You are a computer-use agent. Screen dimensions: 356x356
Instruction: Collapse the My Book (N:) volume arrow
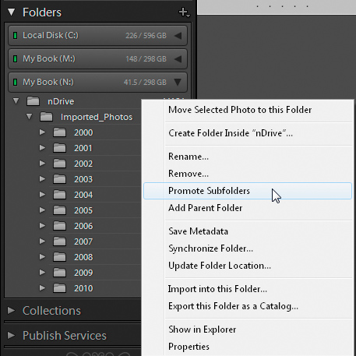[x=178, y=82]
